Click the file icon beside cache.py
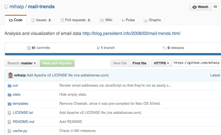The image size is (221, 135). pyautogui.click(x=10, y=131)
